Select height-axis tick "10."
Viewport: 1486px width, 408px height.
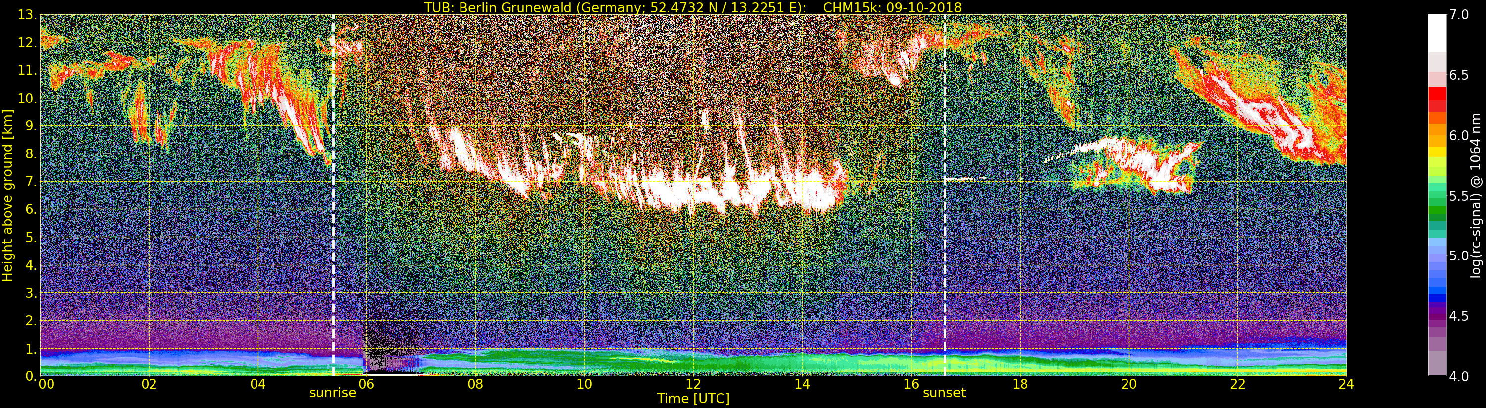tap(27, 99)
